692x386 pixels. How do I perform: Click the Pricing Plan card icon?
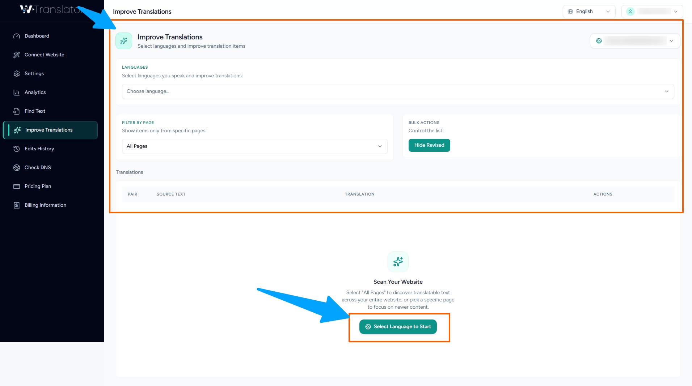click(17, 186)
